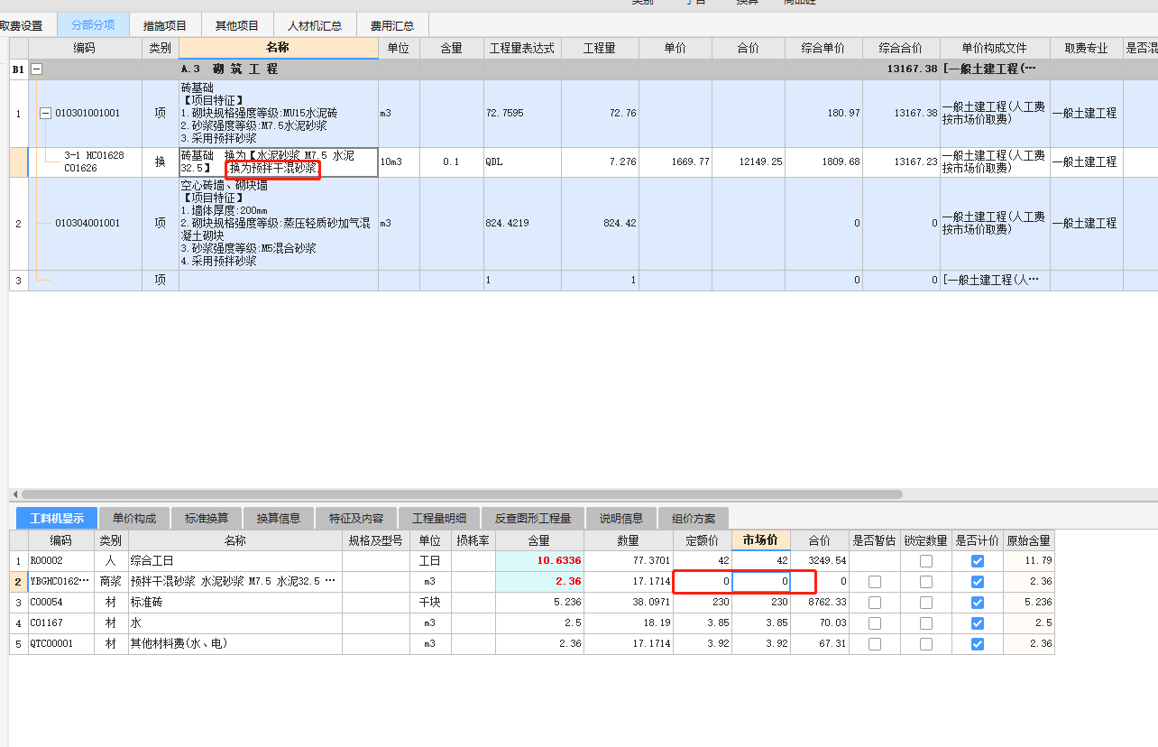Click the 取费专业 column header

tap(1087, 48)
